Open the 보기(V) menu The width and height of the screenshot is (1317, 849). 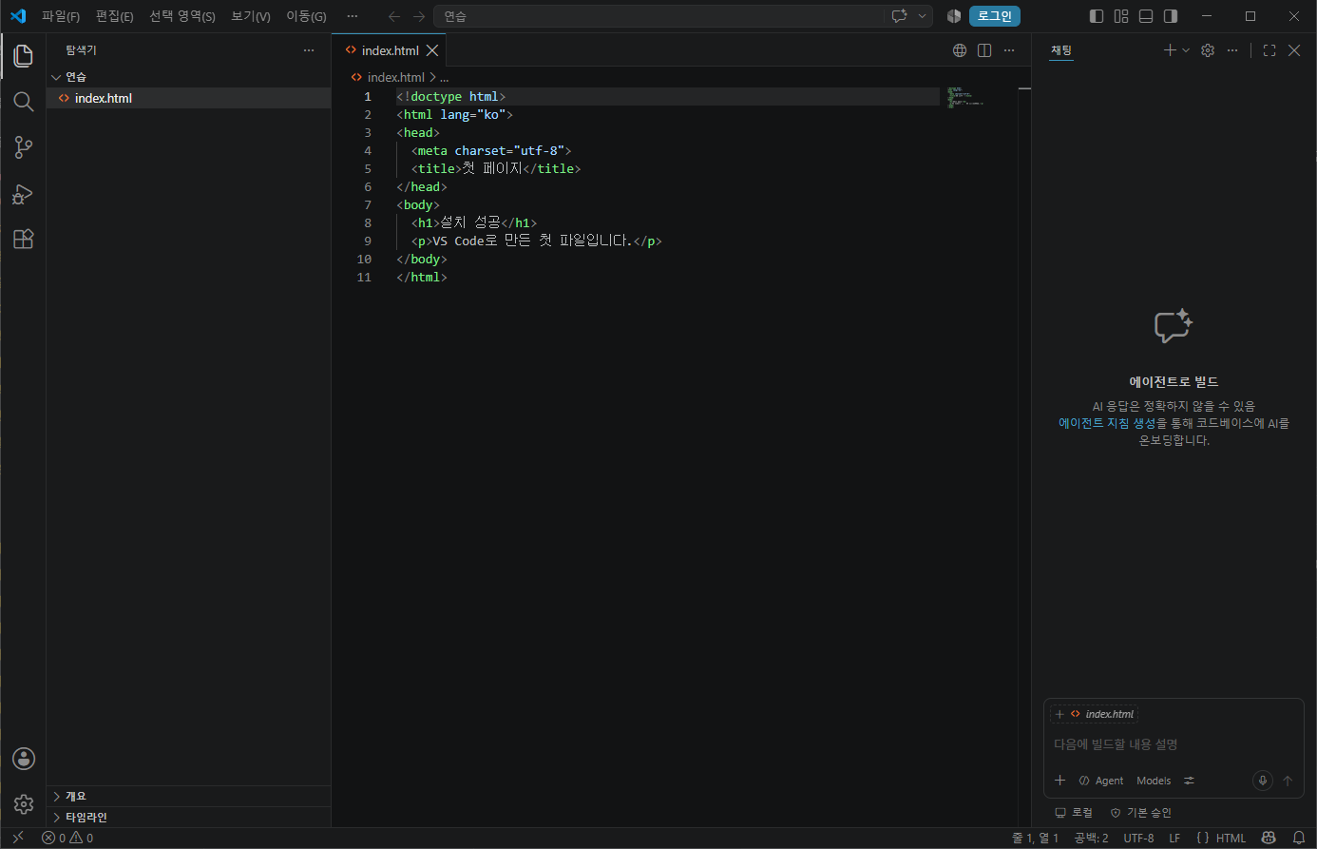tap(251, 16)
